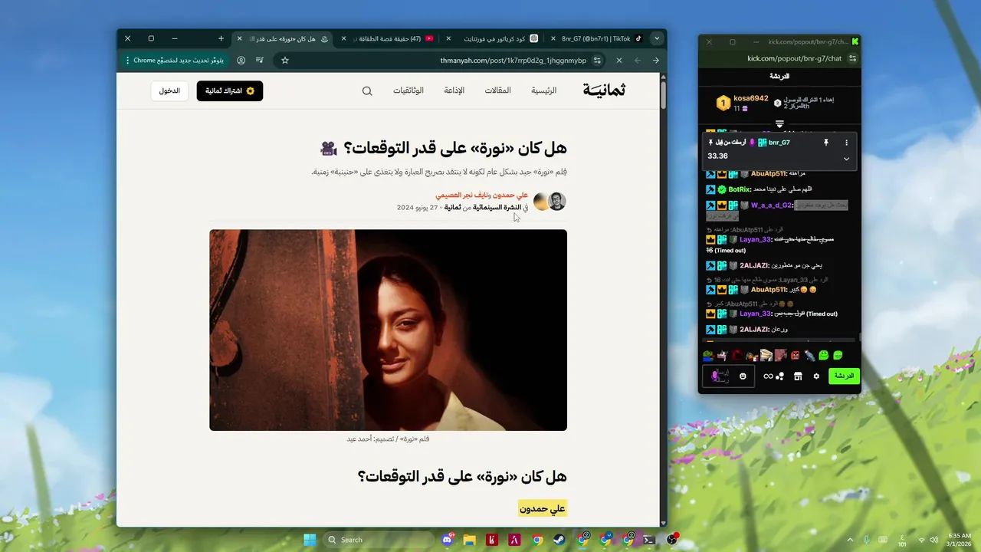Expand the pinned message chevron
Screen dimensions: 981x552
(x=846, y=159)
